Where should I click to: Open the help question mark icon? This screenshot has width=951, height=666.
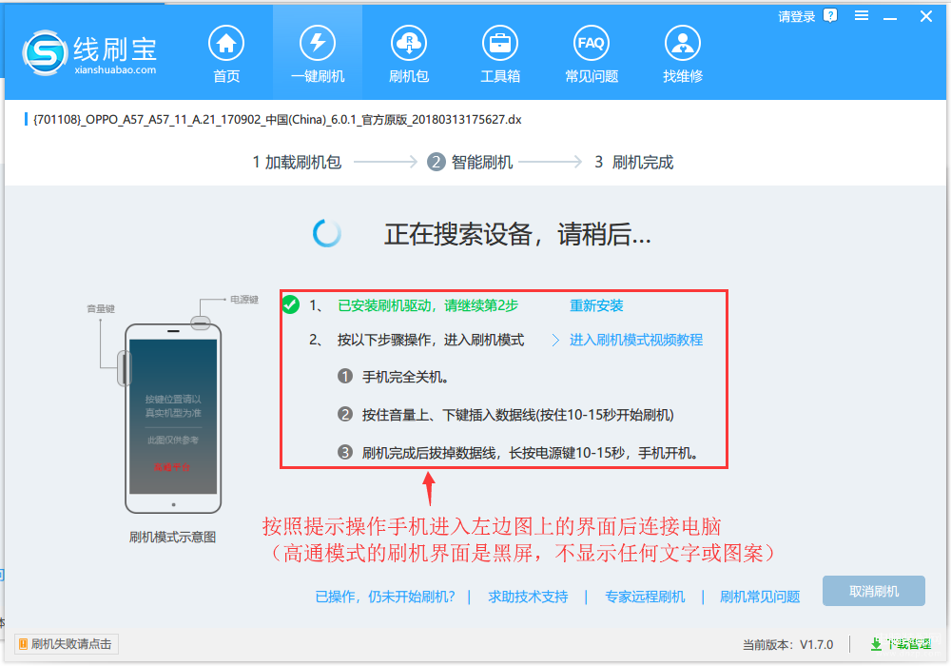click(x=830, y=16)
